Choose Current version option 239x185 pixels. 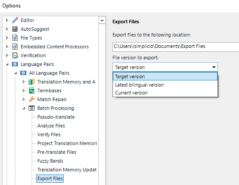(x=165, y=93)
